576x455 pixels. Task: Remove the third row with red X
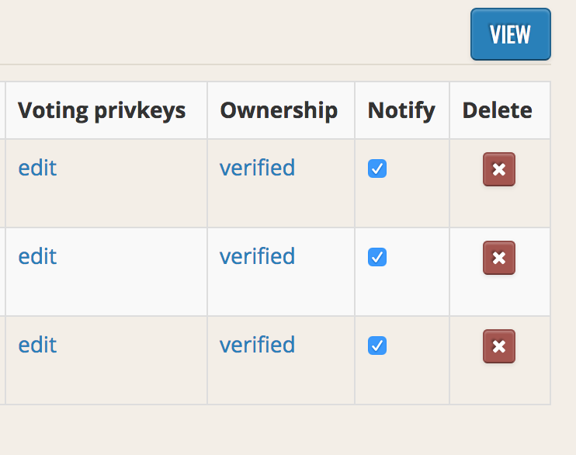[x=499, y=346]
